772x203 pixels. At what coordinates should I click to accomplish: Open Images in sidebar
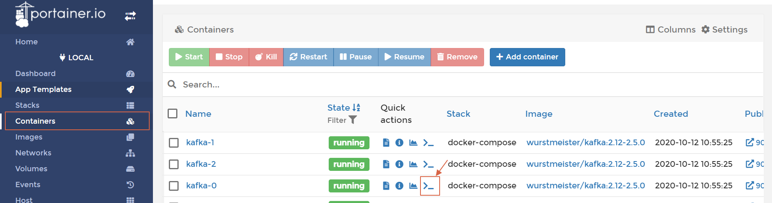tap(76, 137)
